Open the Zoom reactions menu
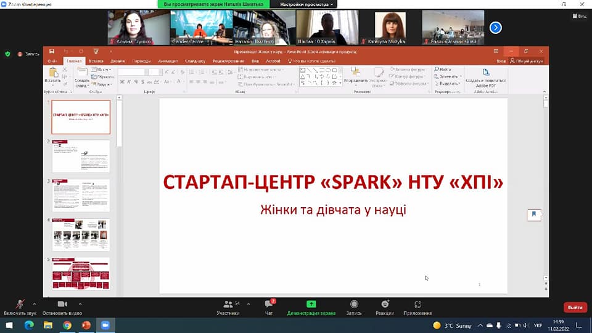This screenshot has height=333, width=592. click(385, 305)
